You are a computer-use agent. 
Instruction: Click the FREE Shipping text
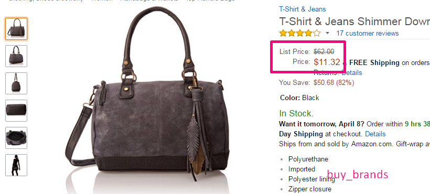pyautogui.click(x=374, y=62)
